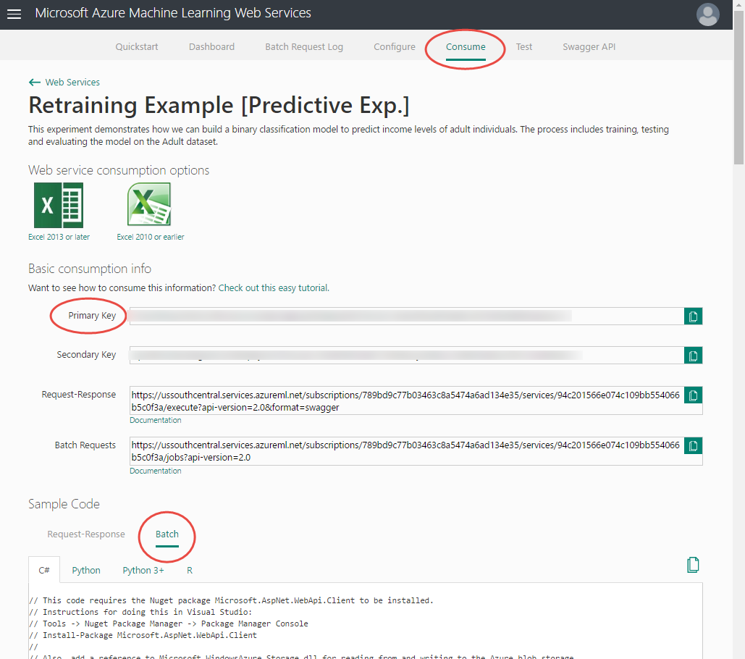The image size is (745, 659).
Task: Click the Basic consumption info heading
Action: click(x=89, y=269)
